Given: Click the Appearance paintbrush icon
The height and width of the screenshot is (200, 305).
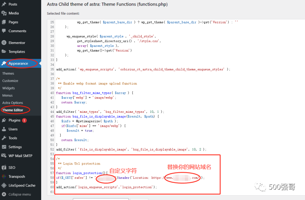Looking at the screenshot, I should tap(4, 63).
